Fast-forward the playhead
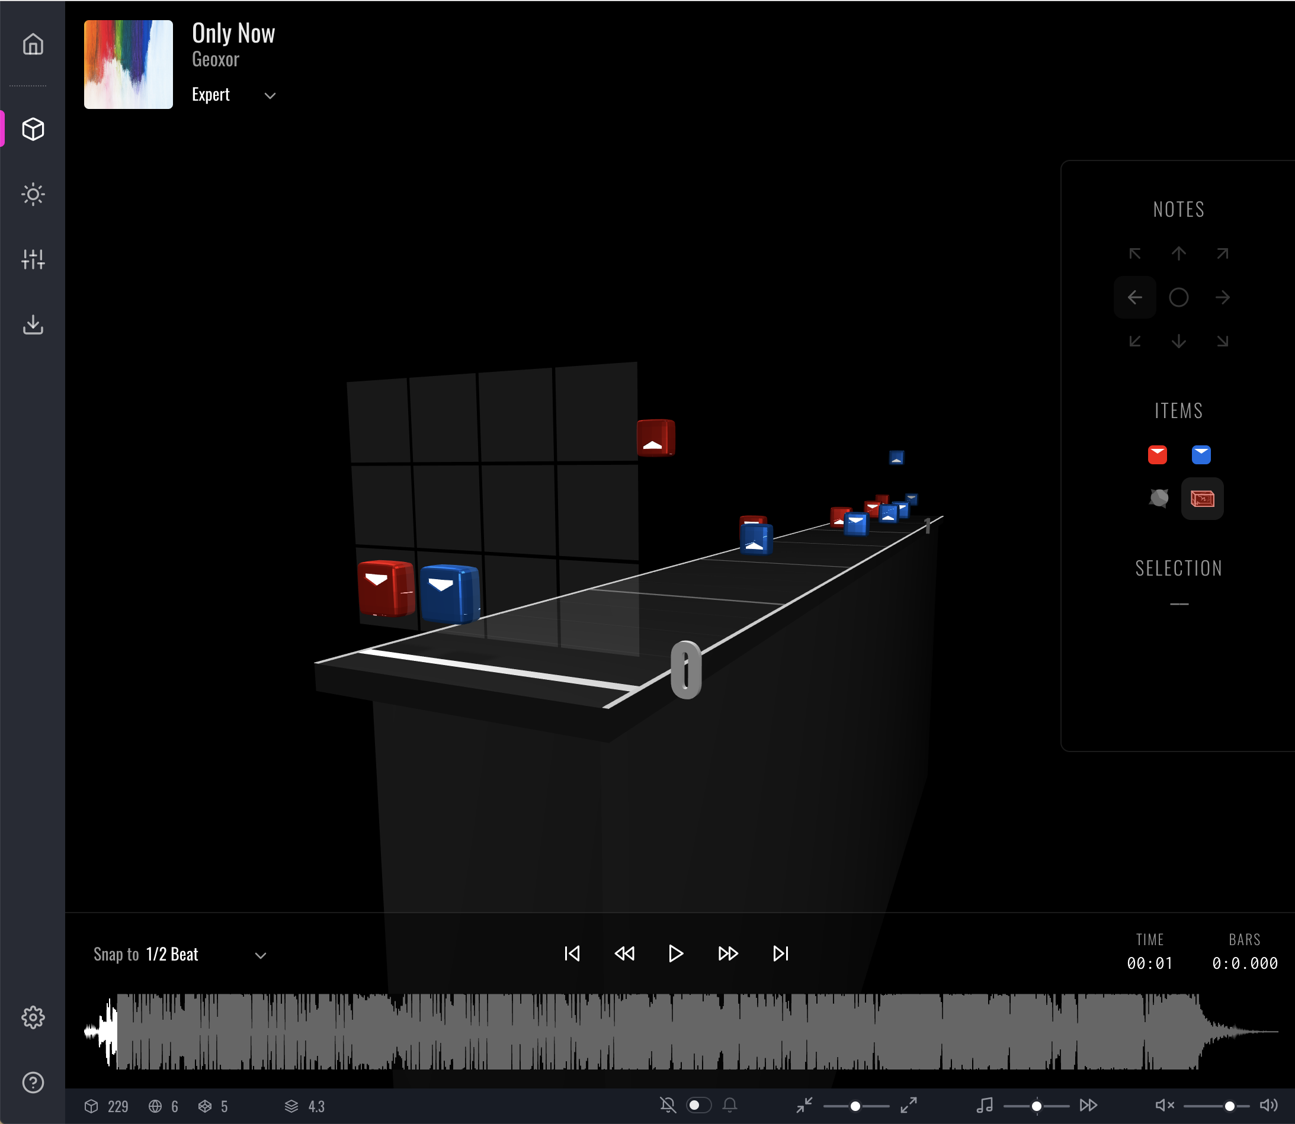The height and width of the screenshot is (1124, 1295). click(x=728, y=953)
